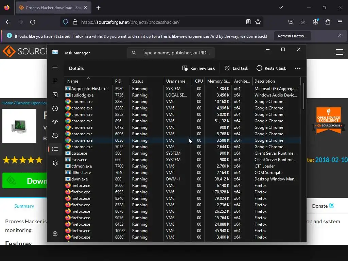348x261 pixels.
Task: Click Restart task button
Action: [271, 68]
